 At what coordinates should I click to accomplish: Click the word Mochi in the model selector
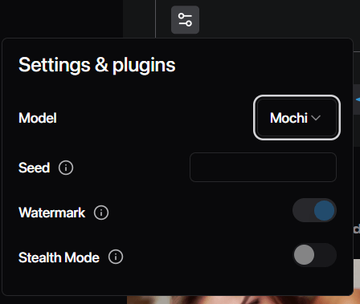pyautogui.click(x=288, y=118)
